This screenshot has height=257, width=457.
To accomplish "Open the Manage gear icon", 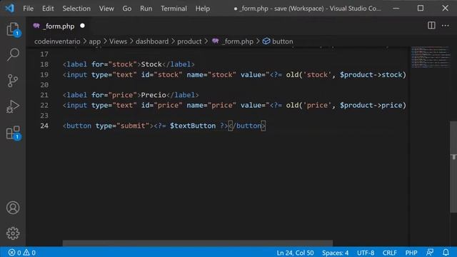I will 13,233.
